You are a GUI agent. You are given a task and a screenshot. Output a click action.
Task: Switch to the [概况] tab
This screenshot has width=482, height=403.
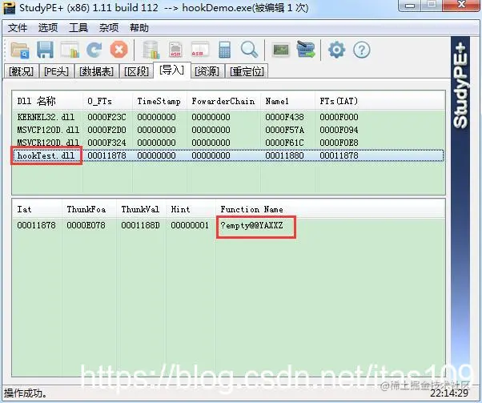[x=21, y=71]
